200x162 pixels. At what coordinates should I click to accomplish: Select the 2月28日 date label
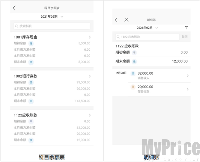click(121, 73)
